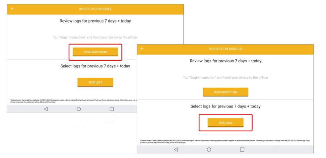Screen dimensions: 326x158
Task: Tap the red-outlined Send Logs button
Action: [226, 123]
